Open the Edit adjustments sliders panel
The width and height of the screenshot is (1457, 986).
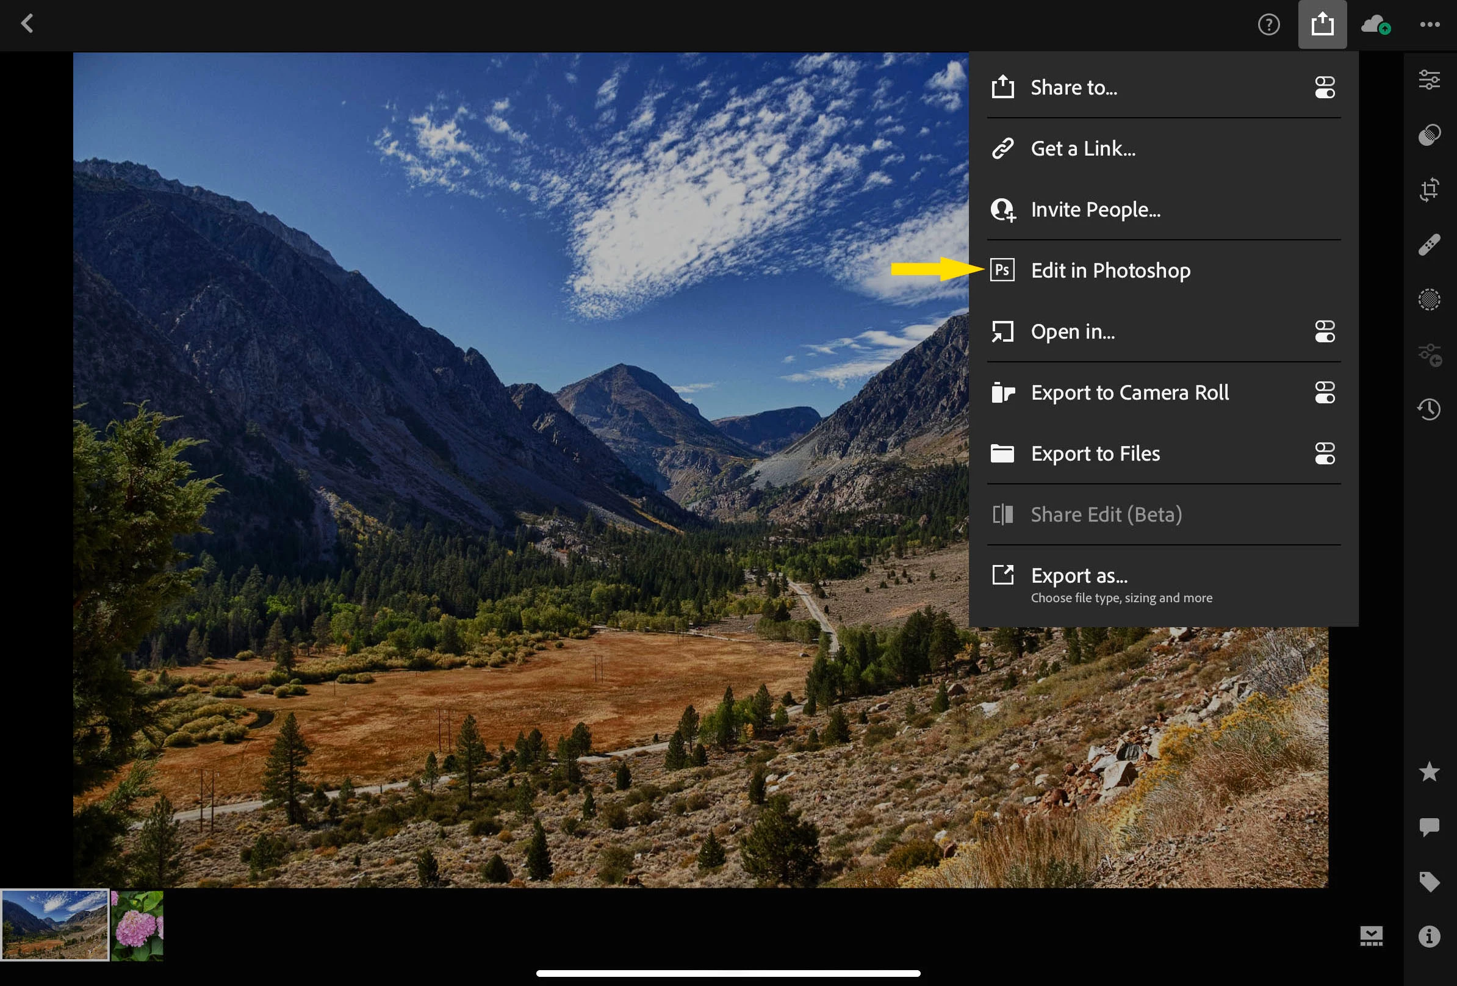pyautogui.click(x=1429, y=79)
